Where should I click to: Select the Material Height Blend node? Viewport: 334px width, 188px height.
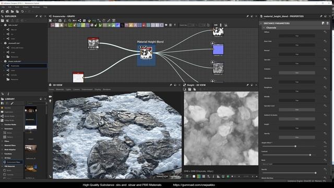coord(146,53)
